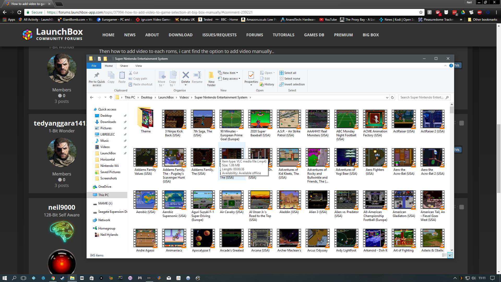The height and width of the screenshot is (282, 501).
Task: Select Aladdin (USA) video file
Action: (289, 202)
